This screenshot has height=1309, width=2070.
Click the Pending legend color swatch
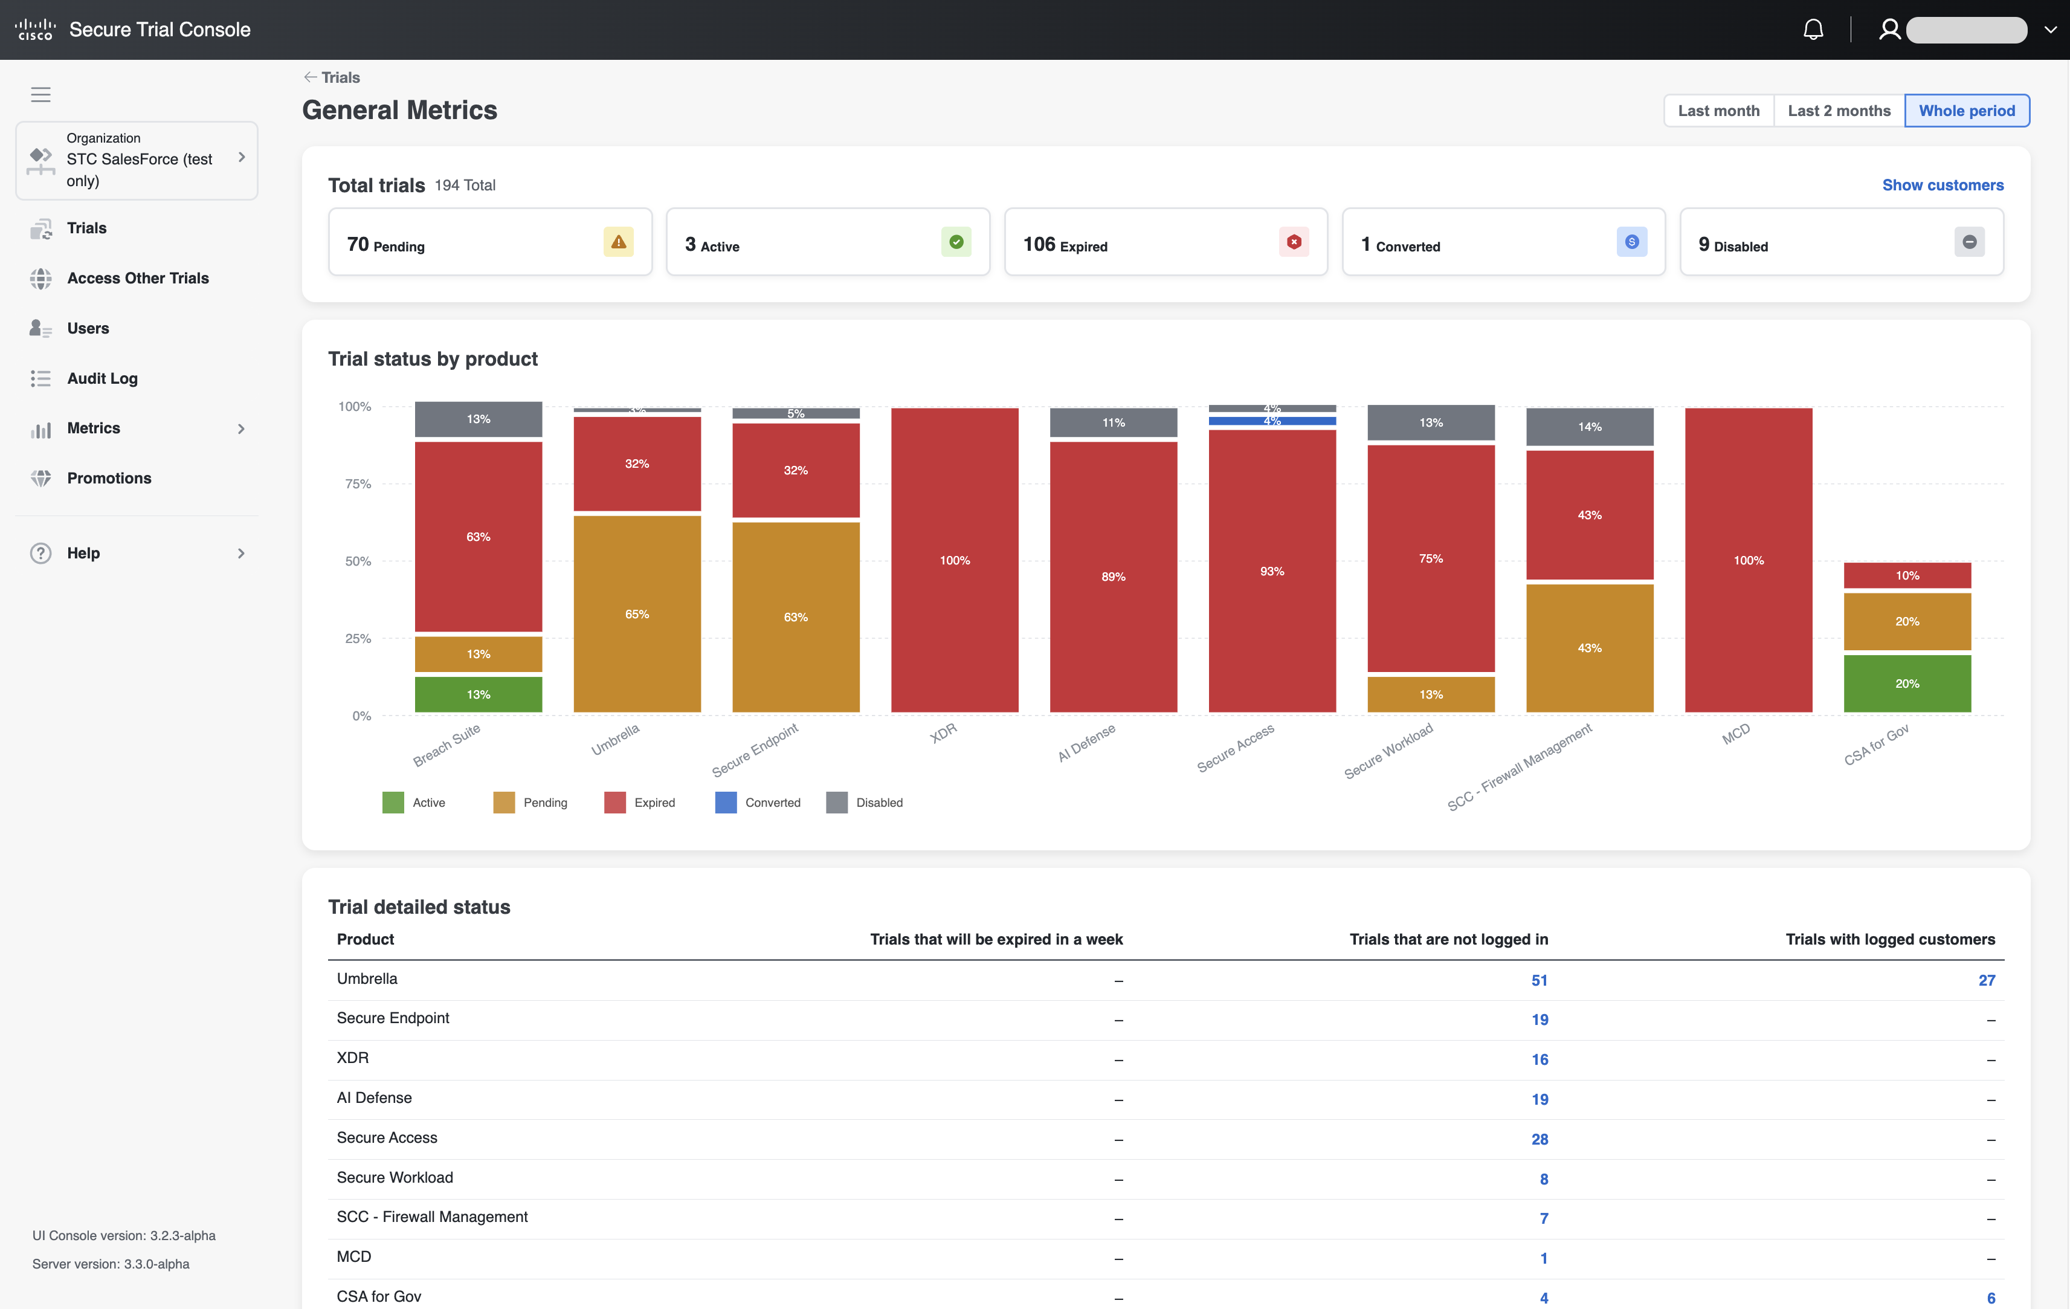pos(504,803)
